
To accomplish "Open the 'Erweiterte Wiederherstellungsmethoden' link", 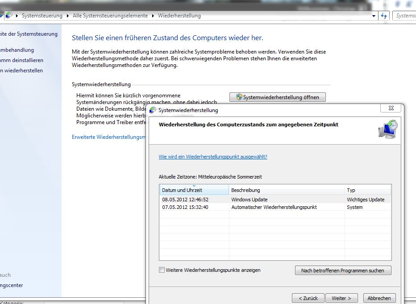I will [109, 137].
